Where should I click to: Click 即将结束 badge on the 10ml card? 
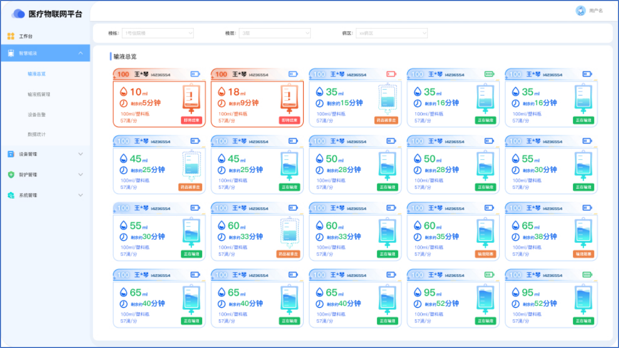pyautogui.click(x=191, y=121)
